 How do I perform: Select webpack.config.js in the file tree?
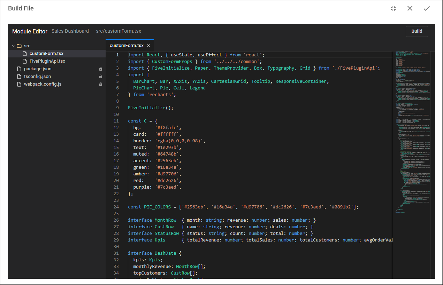tap(57, 84)
